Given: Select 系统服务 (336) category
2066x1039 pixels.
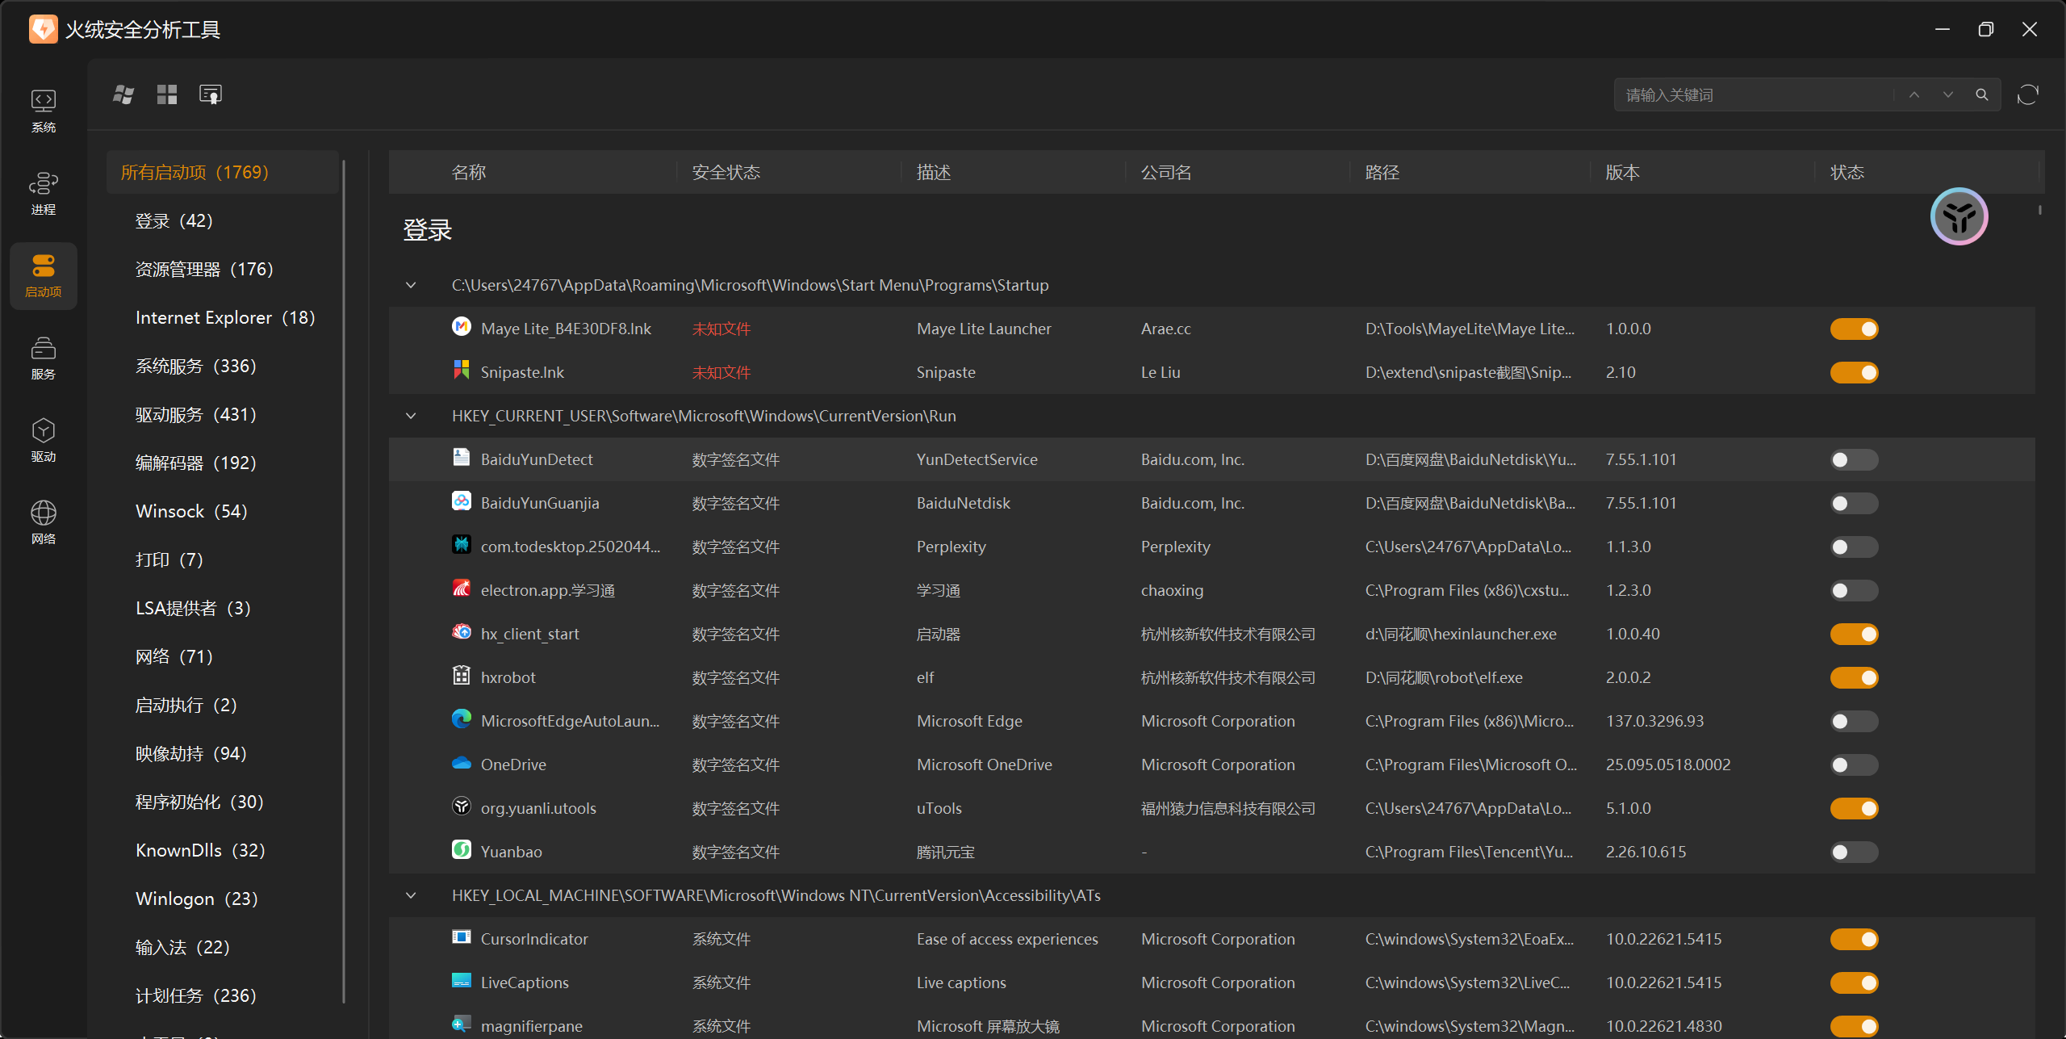Looking at the screenshot, I should coord(196,366).
